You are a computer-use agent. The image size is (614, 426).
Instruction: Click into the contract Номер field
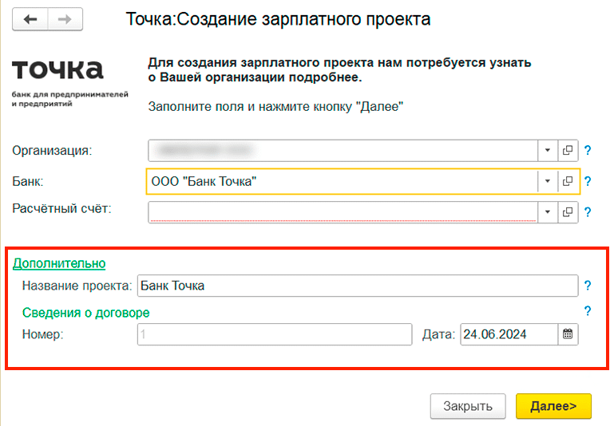[272, 334]
